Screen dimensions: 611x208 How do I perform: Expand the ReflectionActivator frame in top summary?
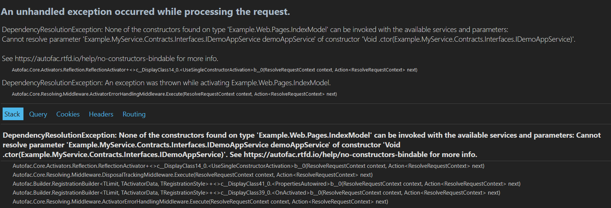tap(214, 70)
